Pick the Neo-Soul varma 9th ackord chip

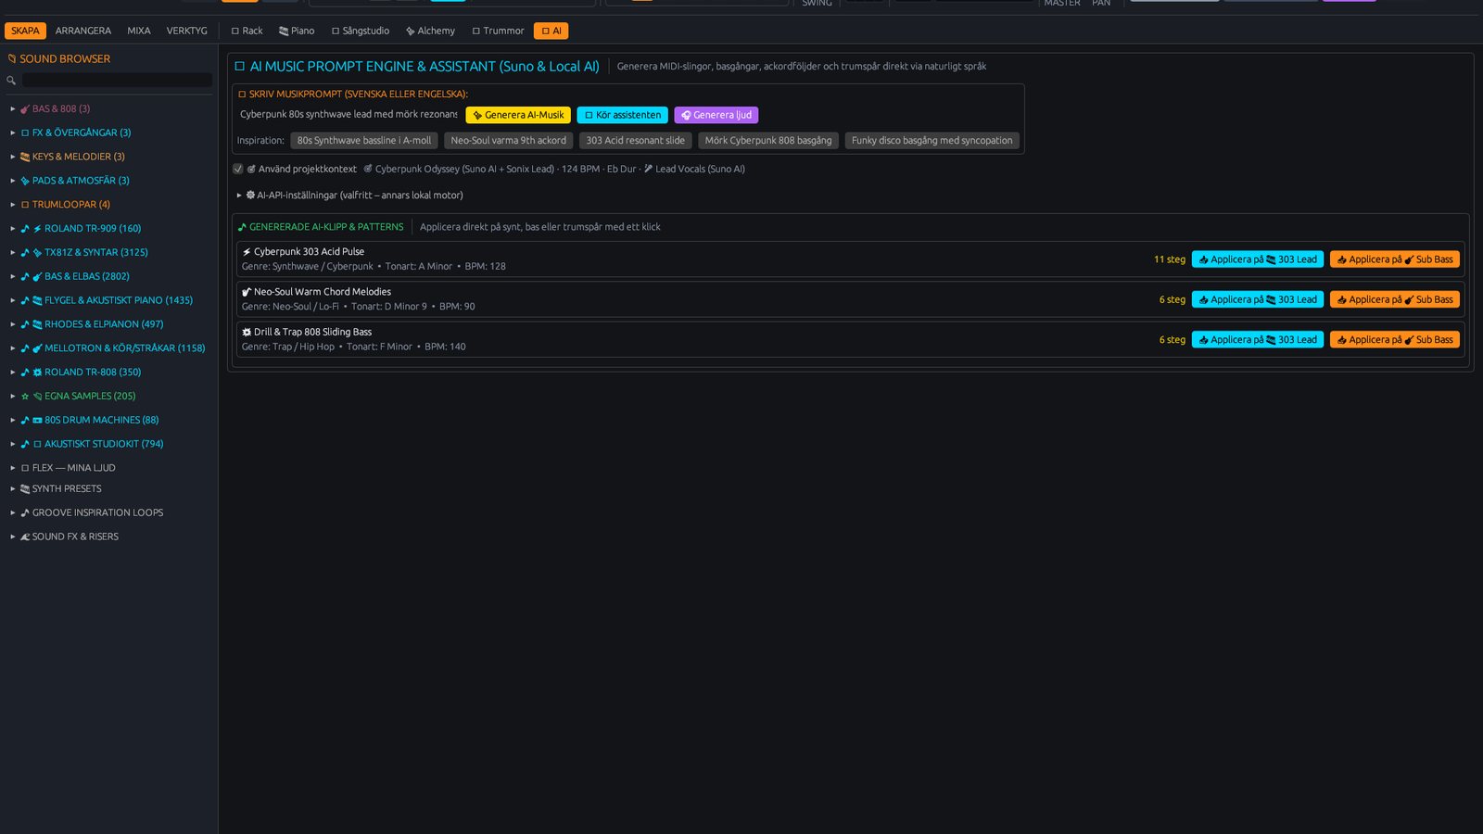508,141
